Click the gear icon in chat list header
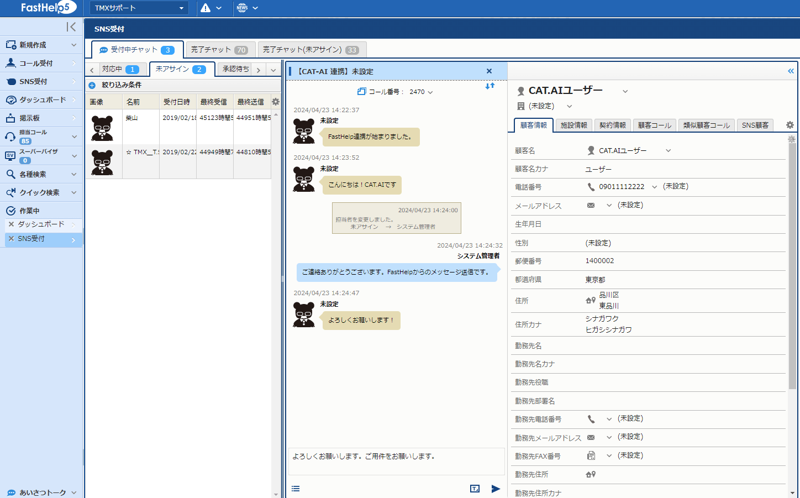Image resolution: width=800 pixels, height=498 pixels. coord(275,102)
